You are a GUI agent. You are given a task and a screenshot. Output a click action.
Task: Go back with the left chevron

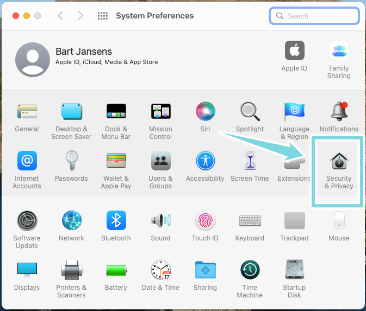click(60, 16)
